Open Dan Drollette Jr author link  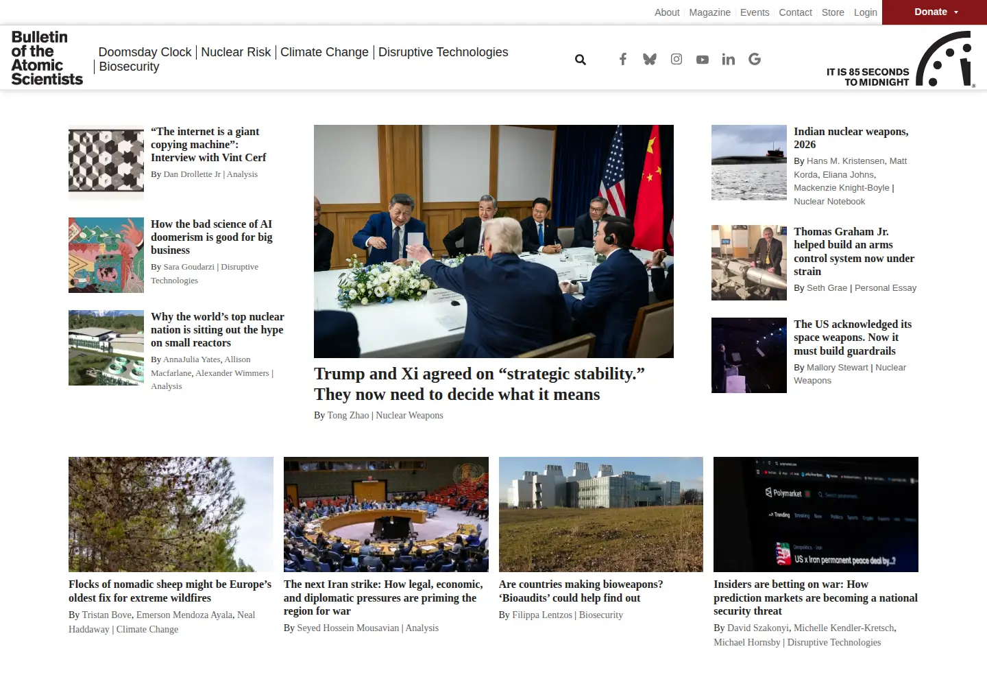coord(192,174)
